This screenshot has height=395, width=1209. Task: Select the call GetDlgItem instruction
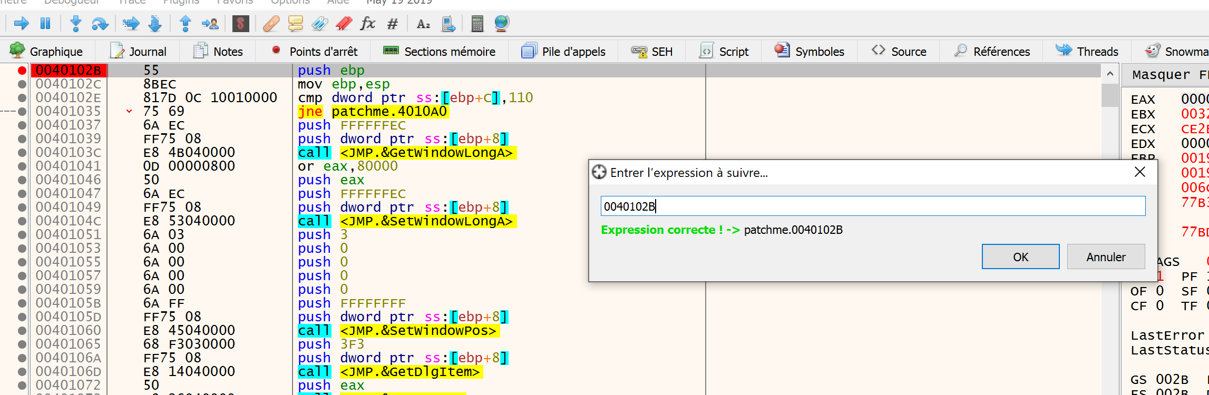point(391,371)
